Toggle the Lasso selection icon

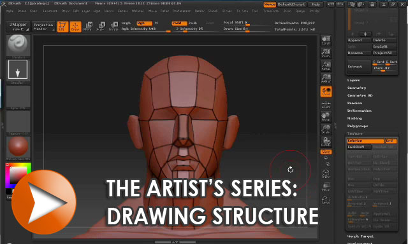tap(326, 200)
